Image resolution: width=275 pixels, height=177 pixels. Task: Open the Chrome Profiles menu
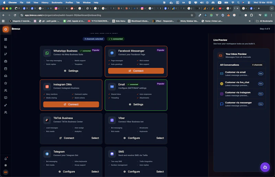click(69, 3)
